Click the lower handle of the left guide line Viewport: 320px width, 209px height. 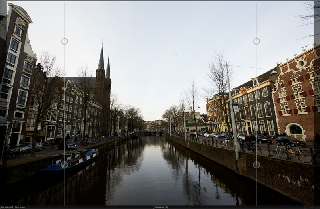click(x=64, y=165)
